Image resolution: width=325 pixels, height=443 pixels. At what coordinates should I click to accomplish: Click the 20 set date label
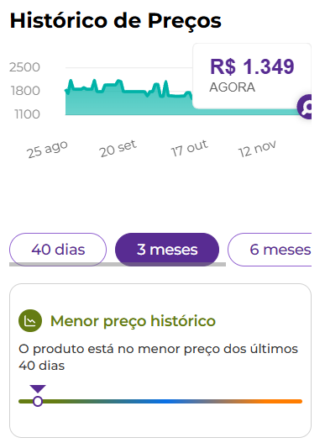click(x=118, y=149)
